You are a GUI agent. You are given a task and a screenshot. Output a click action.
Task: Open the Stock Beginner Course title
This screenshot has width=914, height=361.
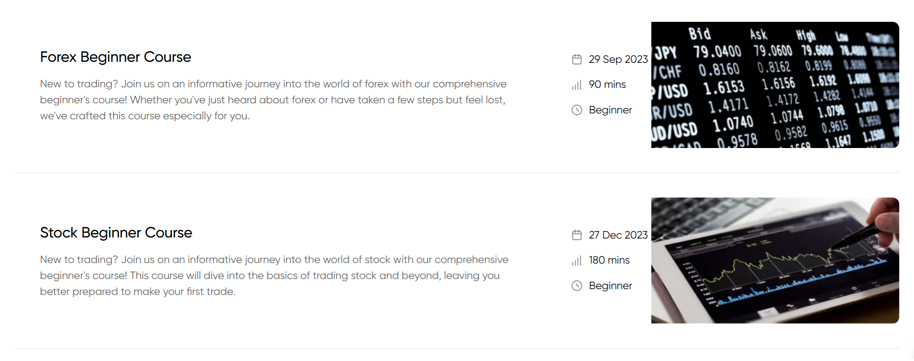tap(116, 233)
